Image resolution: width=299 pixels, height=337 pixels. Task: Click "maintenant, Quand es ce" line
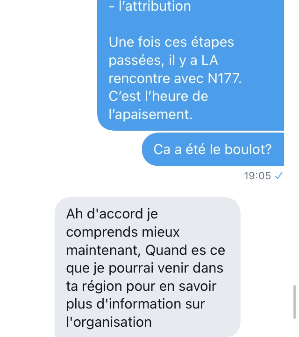point(146,250)
